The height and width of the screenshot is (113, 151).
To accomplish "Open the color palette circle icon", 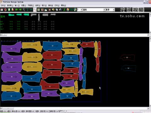I will [68, 10].
